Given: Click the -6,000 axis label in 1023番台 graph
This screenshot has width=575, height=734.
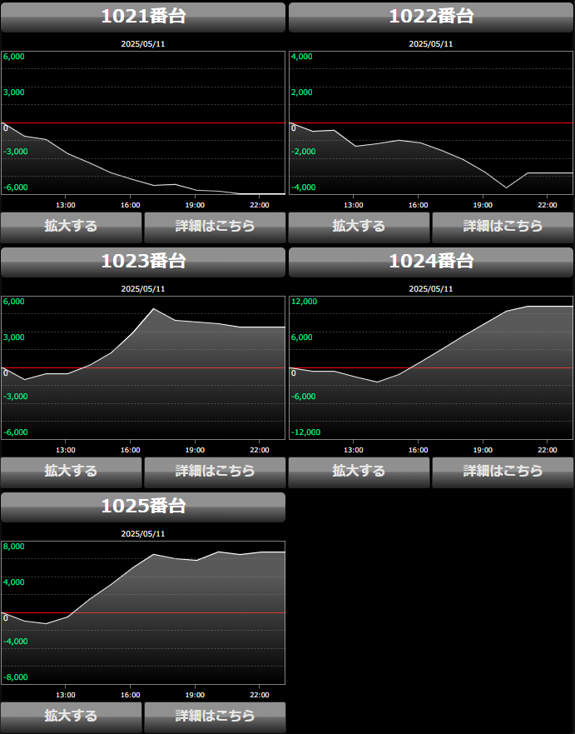Looking at the screenshot, I should click(16, 432).
